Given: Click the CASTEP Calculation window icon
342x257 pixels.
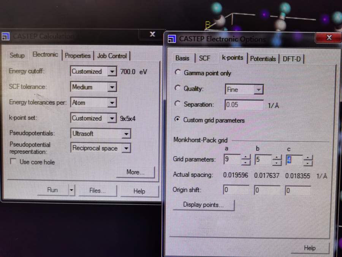Looking at the screenshot, I should coord(5,36).
